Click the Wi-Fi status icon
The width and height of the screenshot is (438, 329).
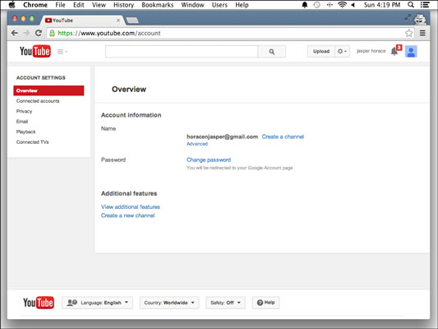click(342, 5)
